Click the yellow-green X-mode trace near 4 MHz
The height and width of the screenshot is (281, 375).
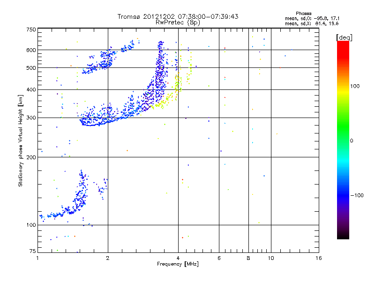(172, 95)
